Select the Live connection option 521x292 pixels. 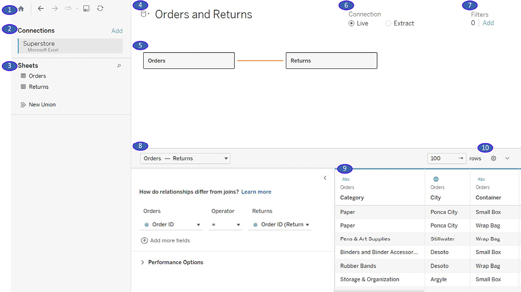click(x=352, y=24)
